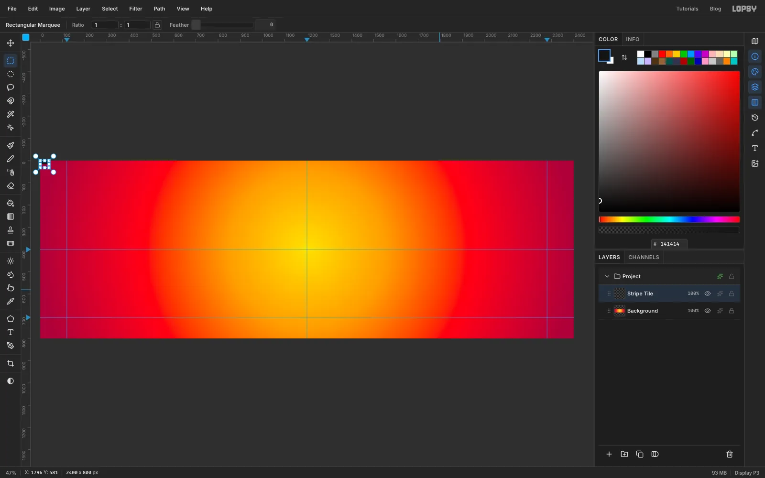
Task: Toggle the ratio lock button
Action: [x=157, y=25]
